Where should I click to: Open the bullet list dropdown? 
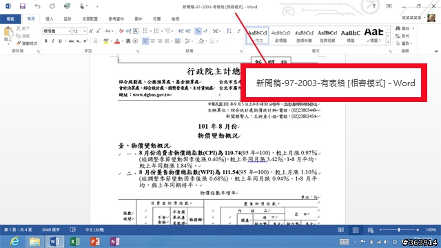point(151,31)
